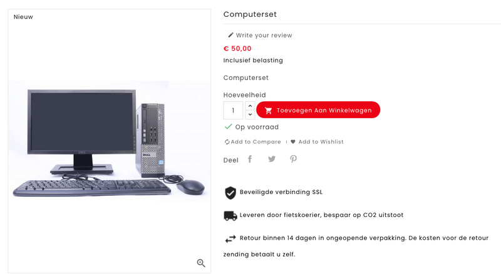This screenshot has height=274, width=501.
Task: Click the Add to Compare arrows icon
Action: 227,142
